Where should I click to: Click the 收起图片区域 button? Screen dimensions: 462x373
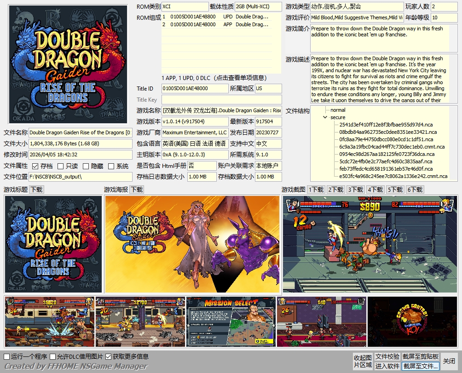tap(363, 361)
